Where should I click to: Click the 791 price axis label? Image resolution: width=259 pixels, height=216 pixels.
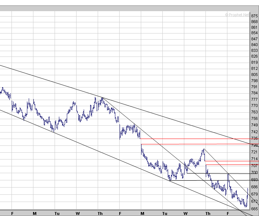(254, 87)
